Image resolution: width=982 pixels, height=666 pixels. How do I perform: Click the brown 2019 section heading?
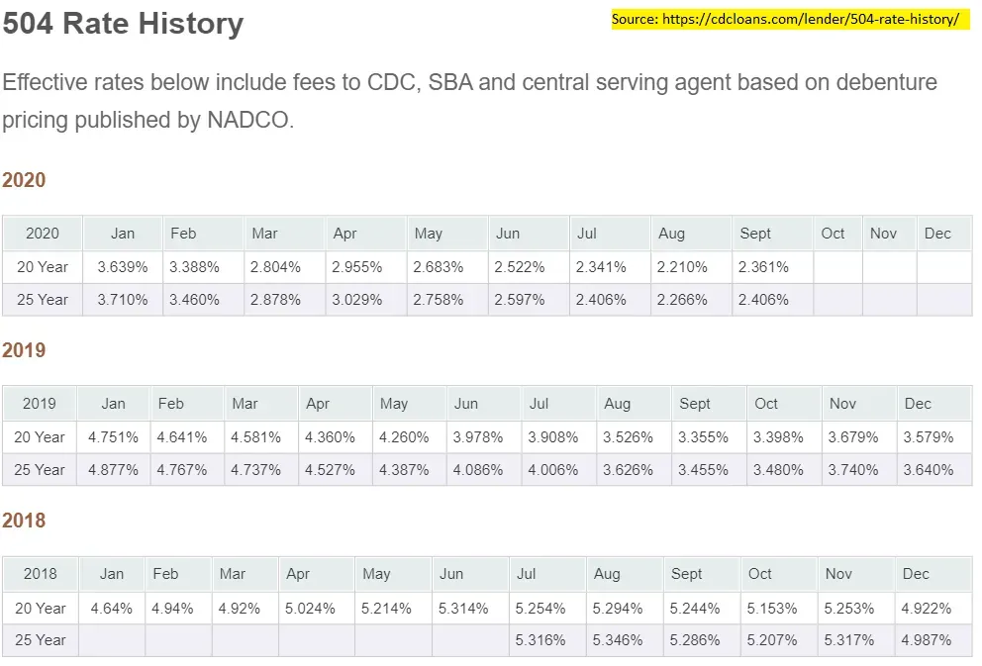pos(24,350)
